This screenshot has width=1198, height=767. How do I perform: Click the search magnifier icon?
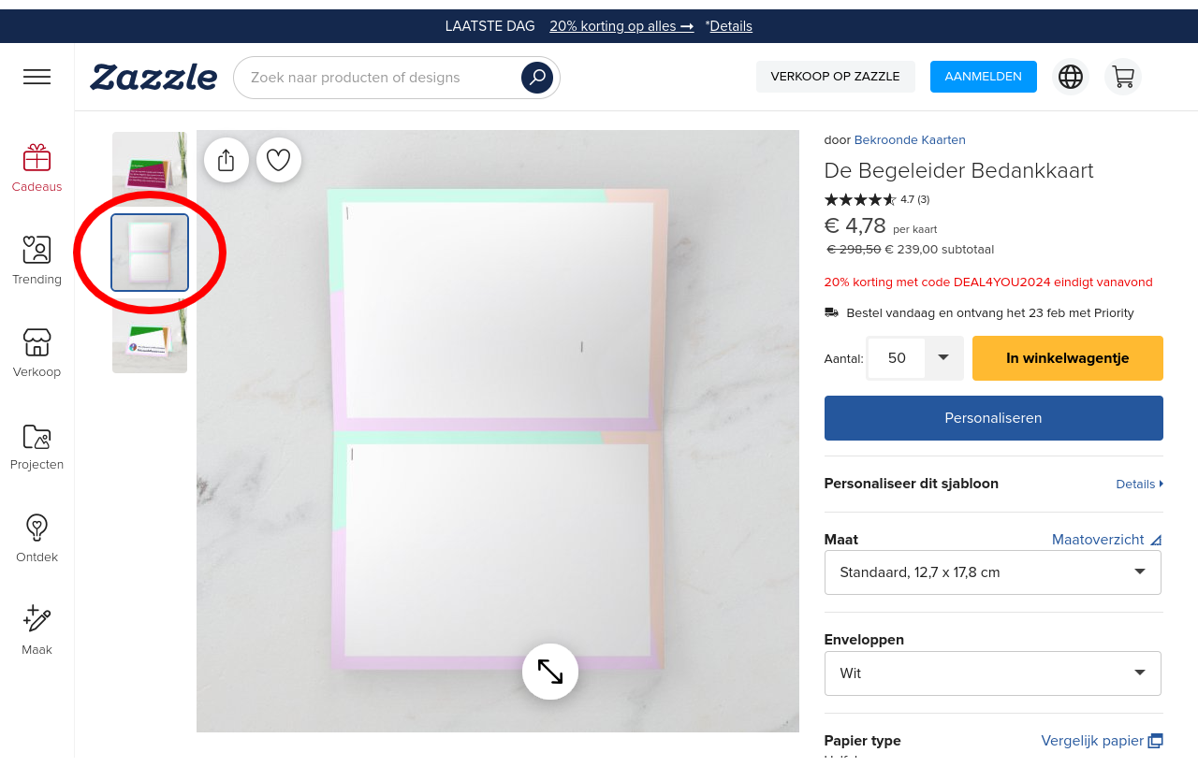536,78
